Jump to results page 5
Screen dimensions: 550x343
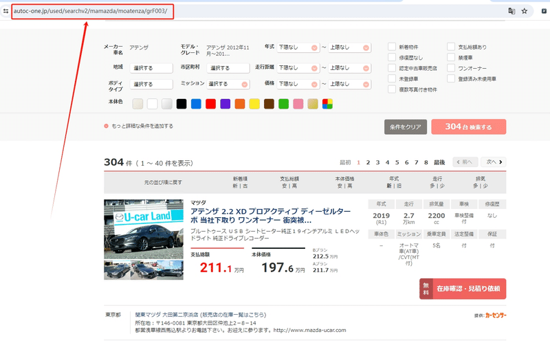coord(397,162)
